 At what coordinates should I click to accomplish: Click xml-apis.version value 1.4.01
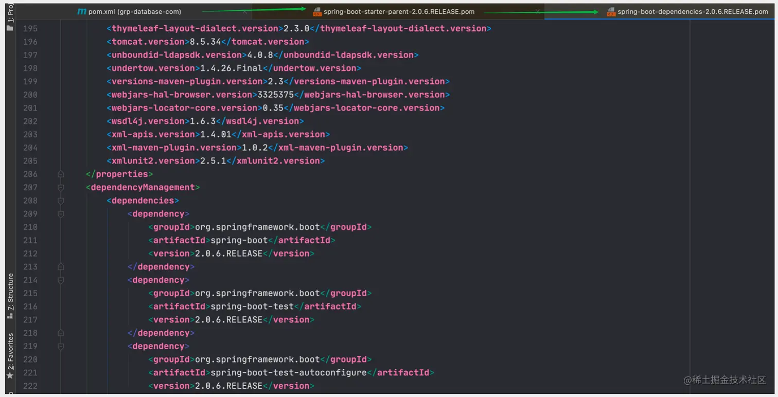216,134
